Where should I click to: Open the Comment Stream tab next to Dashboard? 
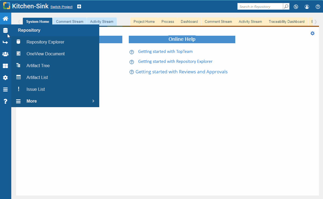218,21
